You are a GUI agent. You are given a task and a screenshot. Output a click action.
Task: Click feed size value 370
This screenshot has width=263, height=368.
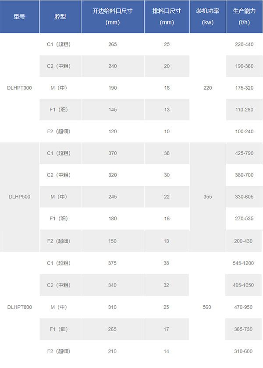(x=113, y=153)
